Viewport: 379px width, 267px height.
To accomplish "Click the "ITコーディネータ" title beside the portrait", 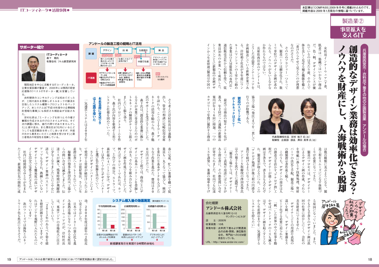I will coord(57,55).
